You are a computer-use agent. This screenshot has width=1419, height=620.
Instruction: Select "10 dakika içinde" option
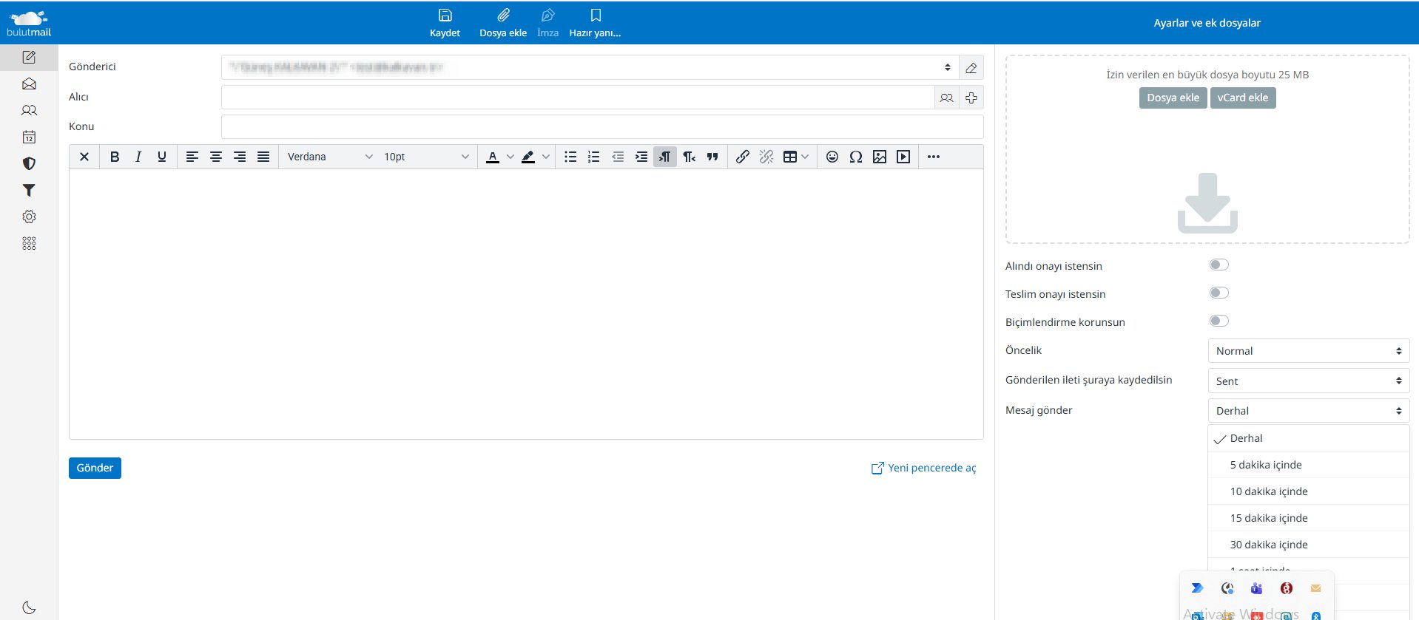coord(1269,491)
